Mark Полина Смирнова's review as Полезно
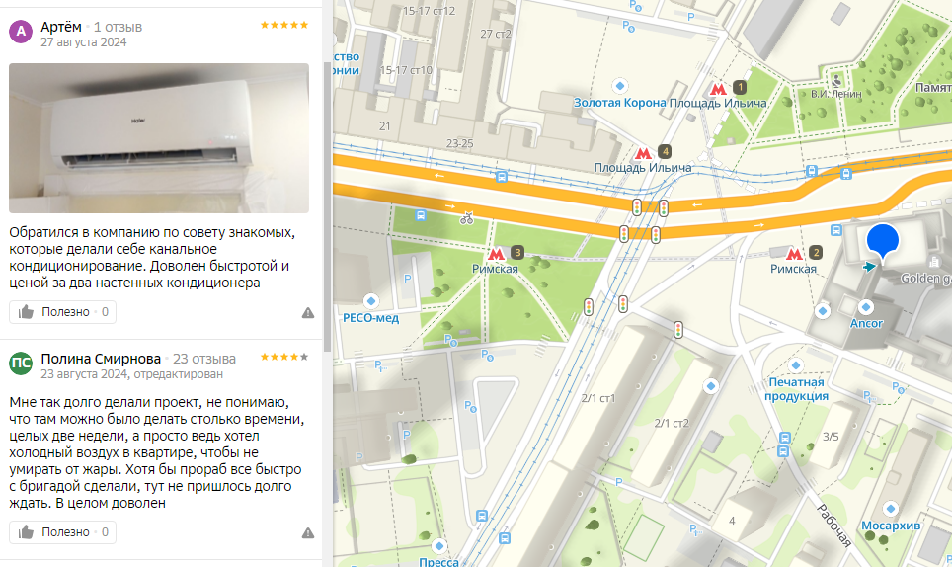Screen dimensions: 952x567 pyautogui.click(x=62, y=532)
